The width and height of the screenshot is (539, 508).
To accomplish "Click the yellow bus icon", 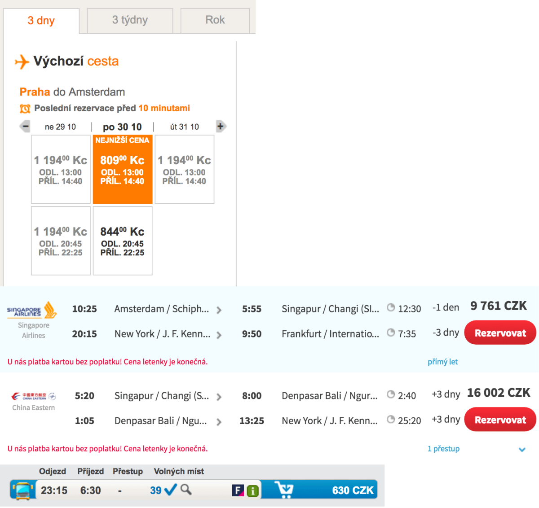I will click(x=23, y=490).
